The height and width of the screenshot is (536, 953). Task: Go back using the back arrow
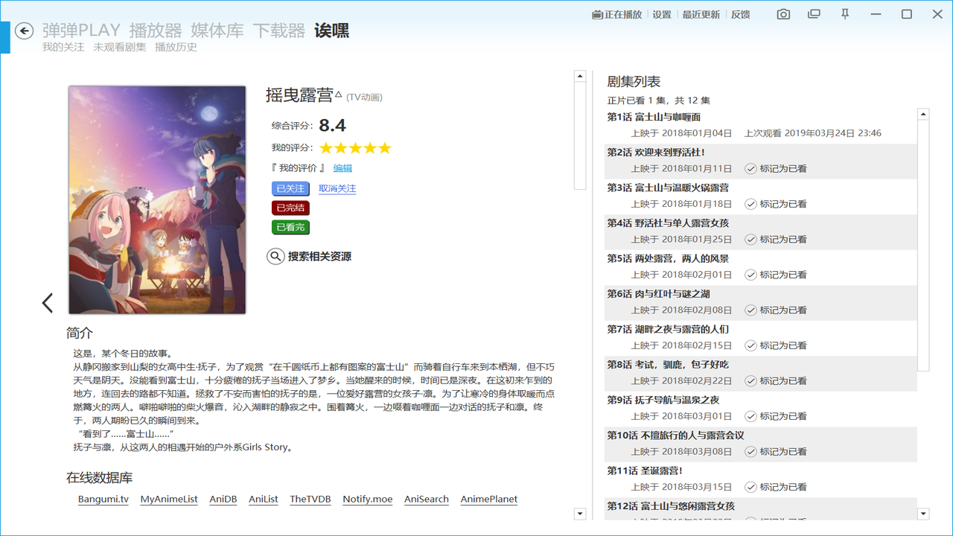(23, 31)
